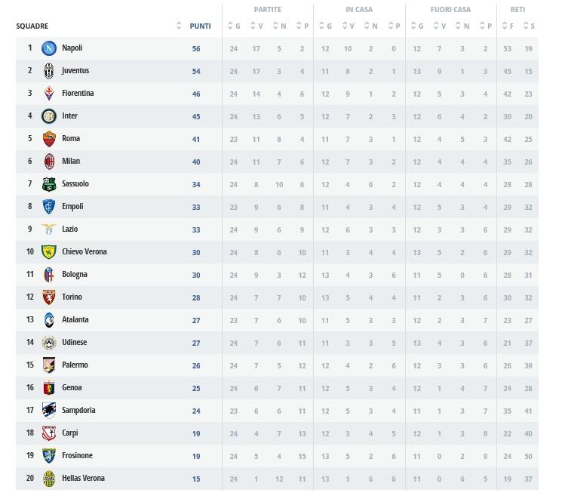Click the Sampdoria club crest

(x=49, y=411)
